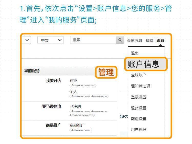Click the 亚马逊物流 service row label
The width and height of the screenshot is (192, 144).
[x=52, y=107]
